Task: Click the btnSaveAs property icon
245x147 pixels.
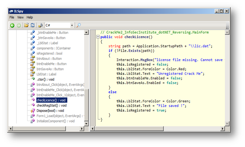Action: pyautogui.click(x=33, y=69)
